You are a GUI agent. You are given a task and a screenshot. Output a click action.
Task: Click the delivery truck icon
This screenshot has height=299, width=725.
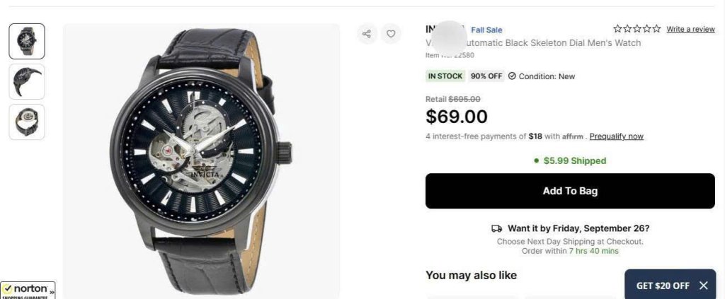pos(496,228)
